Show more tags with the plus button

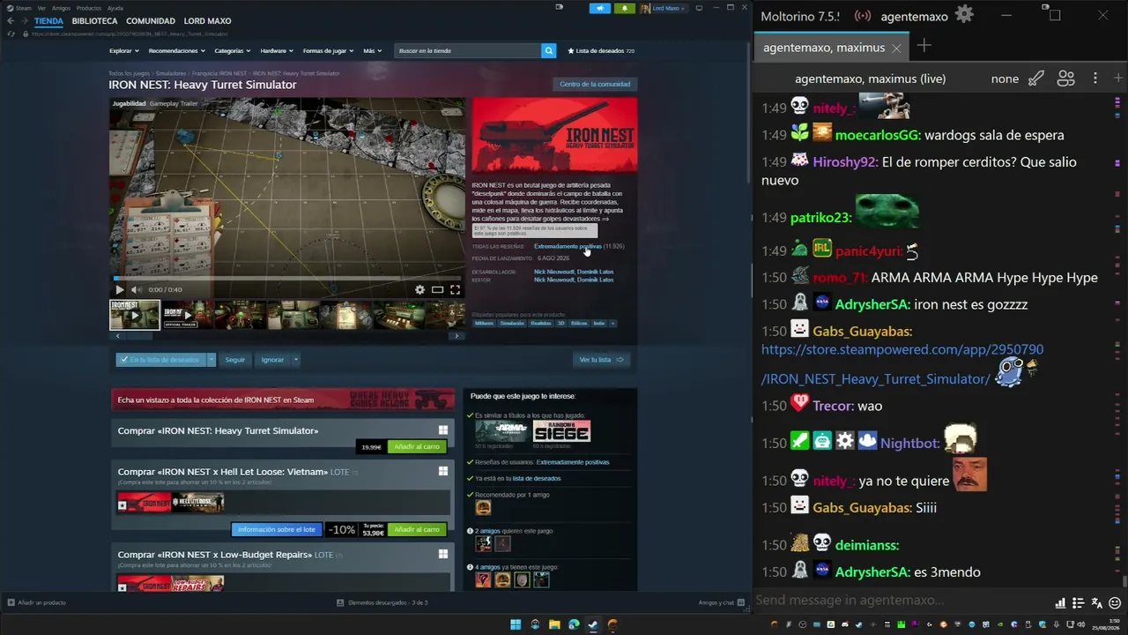(x=613, y=324)
